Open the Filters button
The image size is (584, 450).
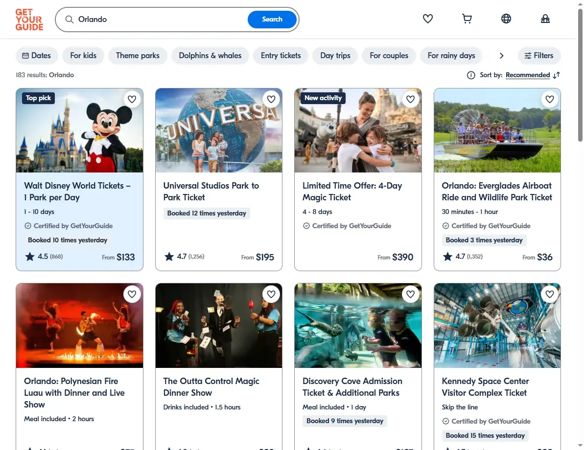point(539,56)
